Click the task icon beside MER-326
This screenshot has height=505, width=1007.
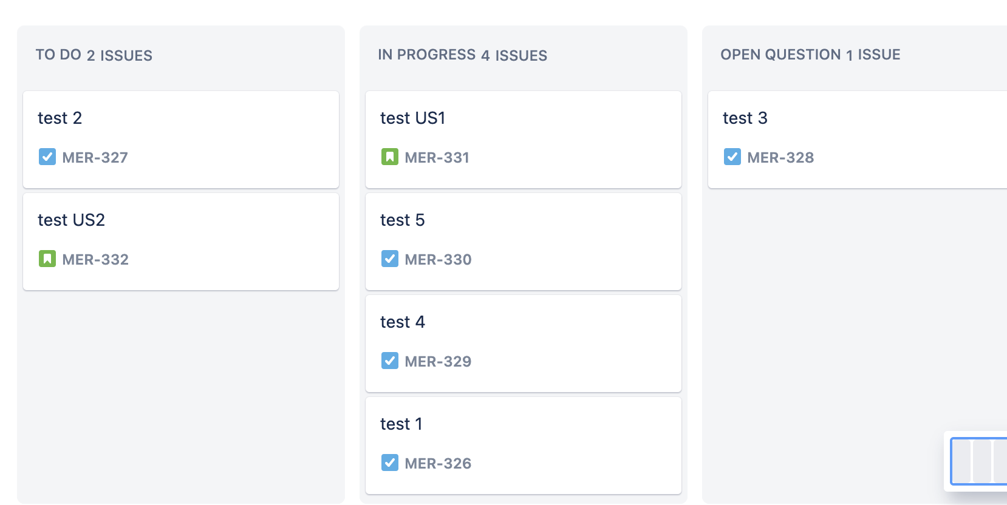click(x=390, y=463)
